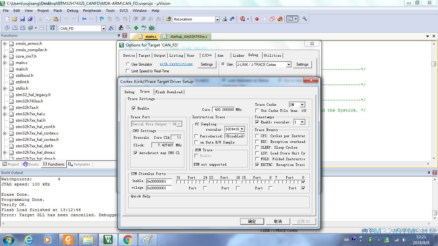The width and height of the screenshot is (438, 246).
Task: Click the 取消 (Cancel) button
Action: point(278,221)
